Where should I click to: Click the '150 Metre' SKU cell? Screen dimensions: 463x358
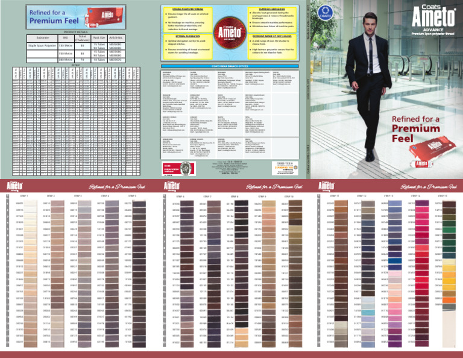(65, 54)
